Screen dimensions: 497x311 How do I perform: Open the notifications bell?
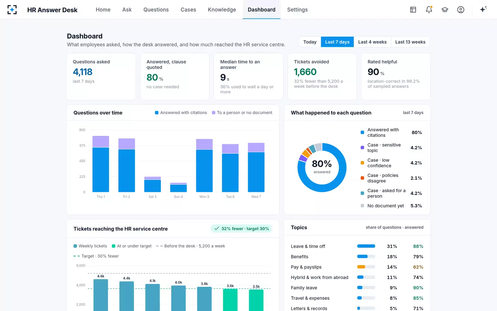click(429, 10)
